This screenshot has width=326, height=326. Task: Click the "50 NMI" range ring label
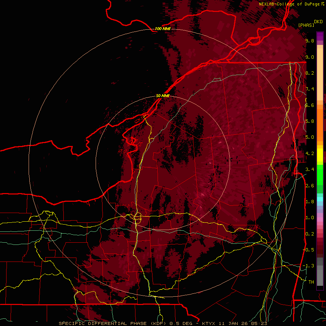click(163, 96)
